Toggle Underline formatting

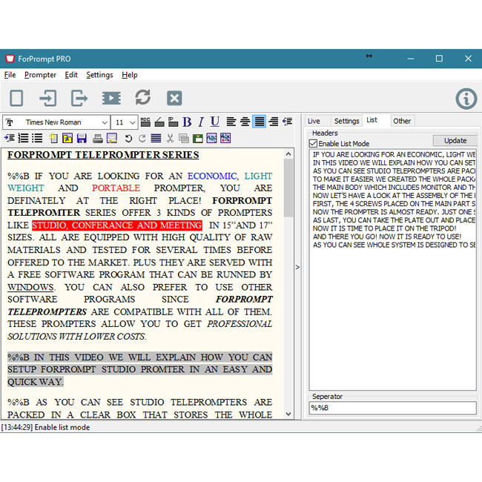[x=215, y=122]
